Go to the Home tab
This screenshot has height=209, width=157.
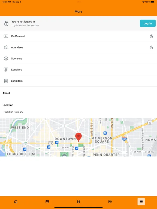(x=16, y=202)
